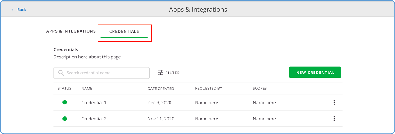Open the three-dot menu for Credential 1

334,102
